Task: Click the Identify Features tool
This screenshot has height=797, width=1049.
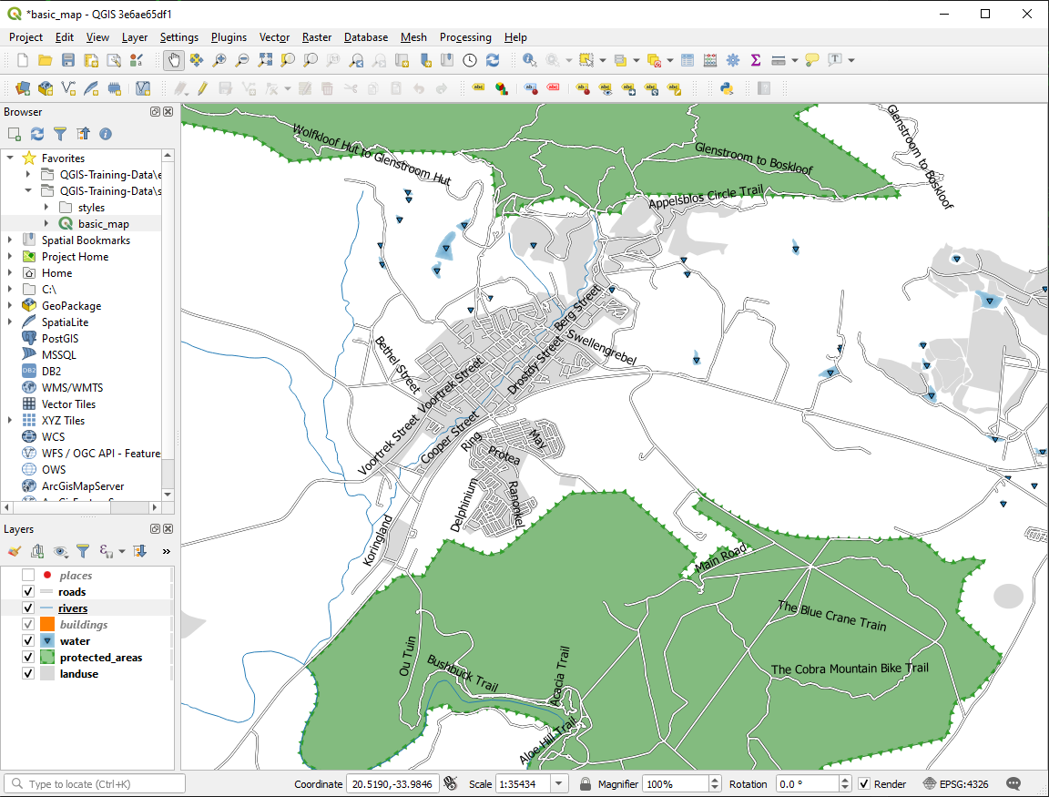Action: pos(529,60)
